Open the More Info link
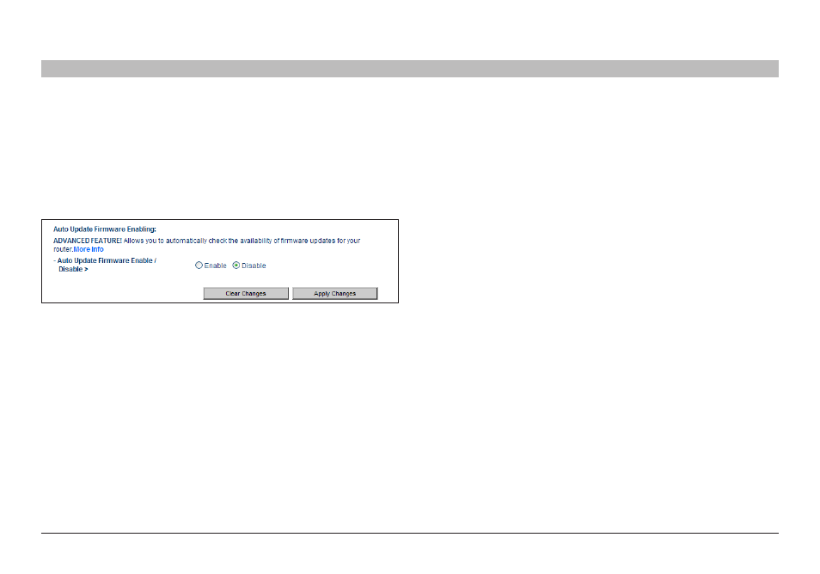Image resolution: width=820 pixels, height=574 pixels. pos(89,249)
